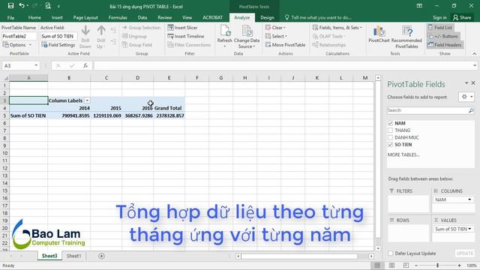Enable Defer Layout Update checkbox

click(390, 253)
